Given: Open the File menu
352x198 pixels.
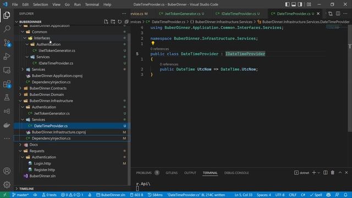Looking at the screenshot, I should pos(15,4).
